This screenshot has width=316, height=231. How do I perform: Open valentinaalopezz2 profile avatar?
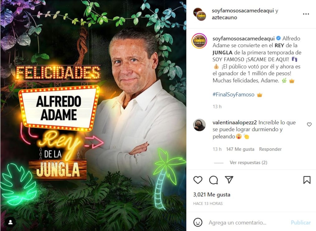tap(199, 125)
